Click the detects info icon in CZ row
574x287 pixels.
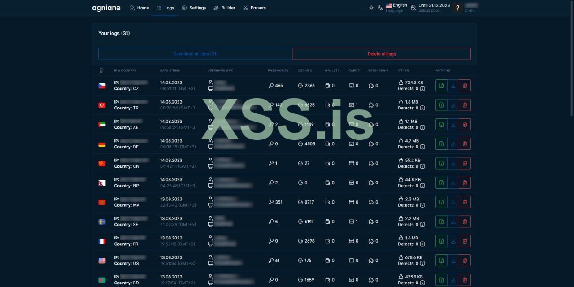tap(422, 89)
